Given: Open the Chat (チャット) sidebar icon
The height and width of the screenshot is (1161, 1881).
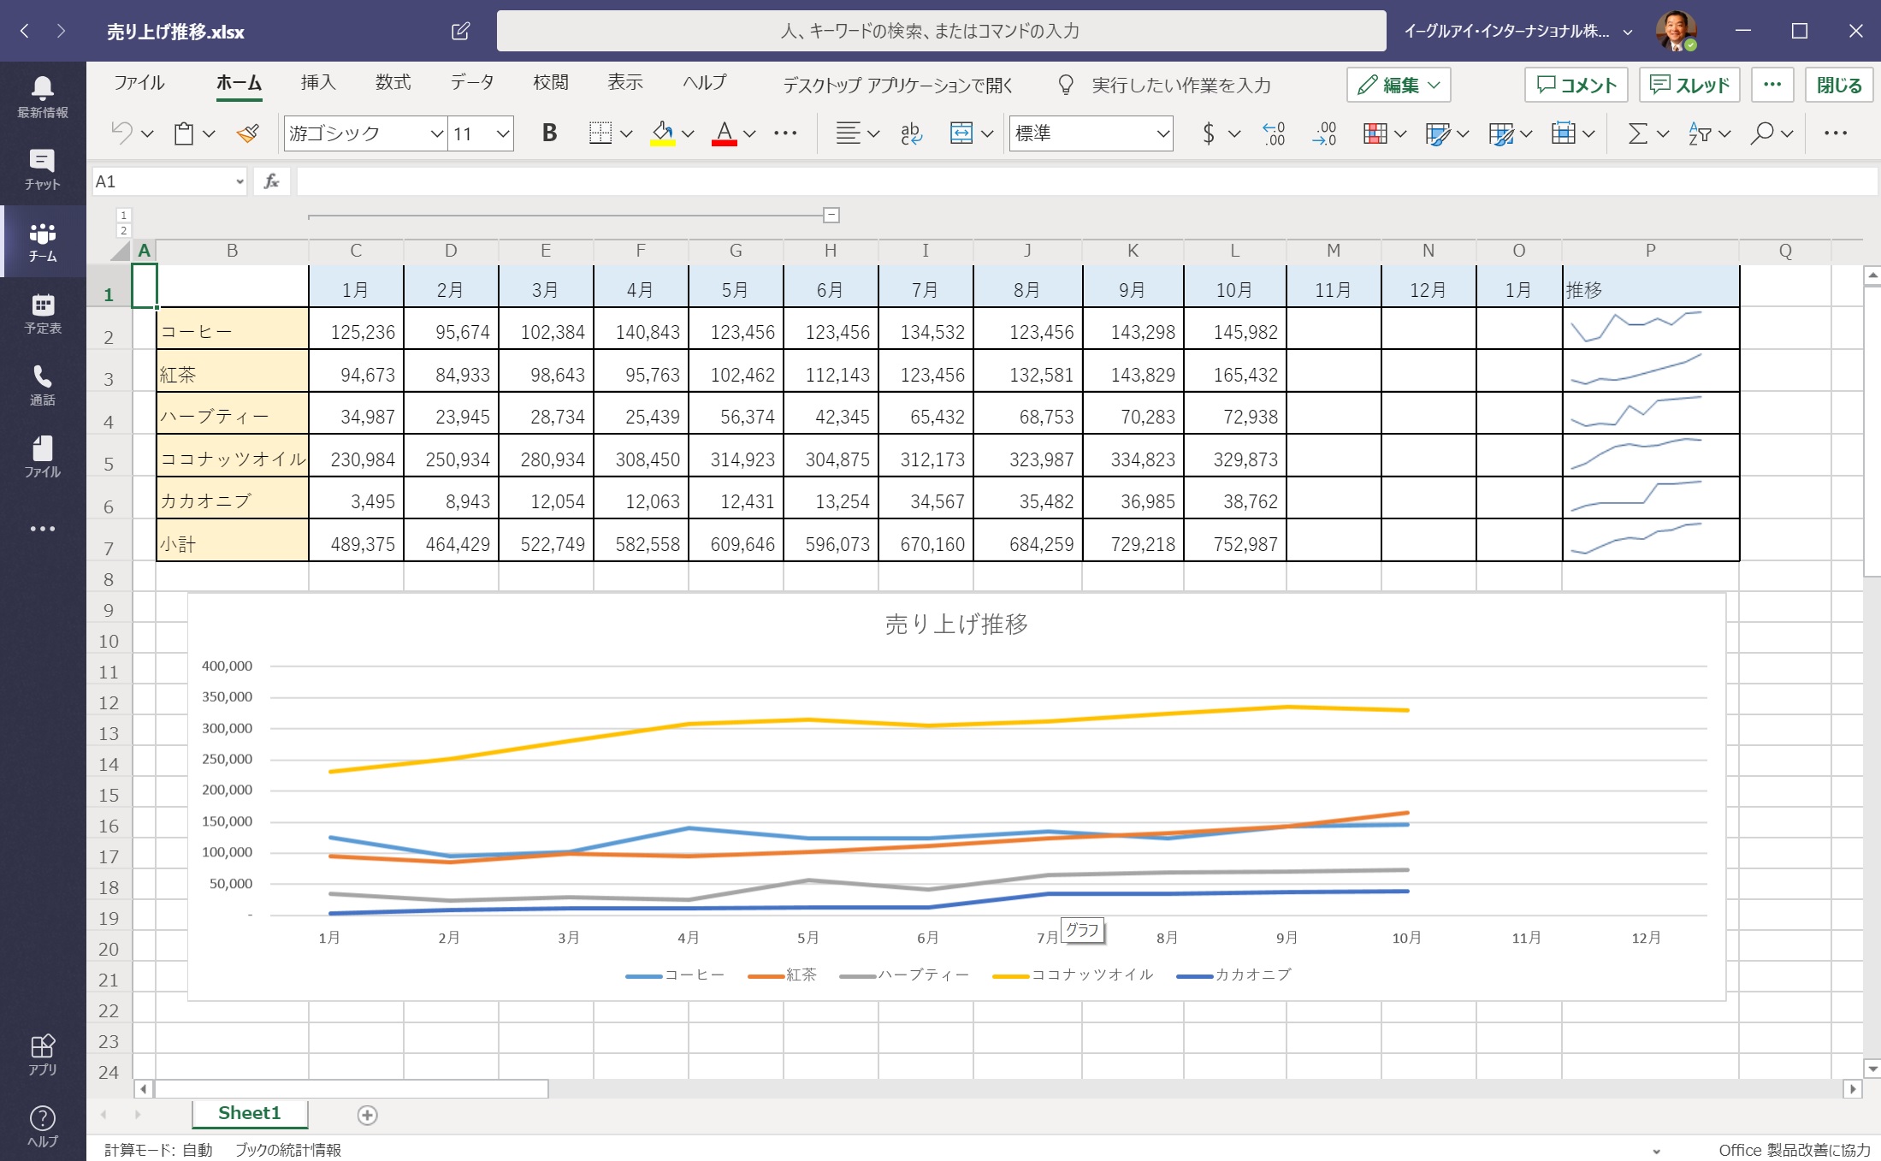Looking at the screenshot, I should 43,169.
